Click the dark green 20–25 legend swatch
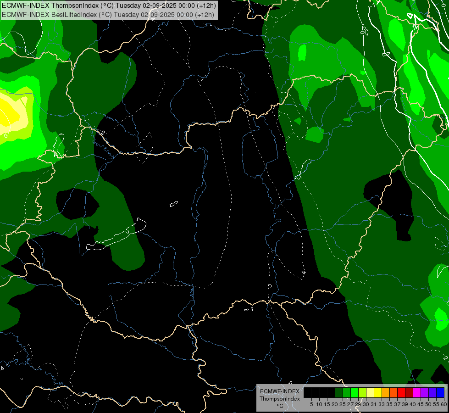The width and height of the screenshot is (449, 413). [339, 392]
